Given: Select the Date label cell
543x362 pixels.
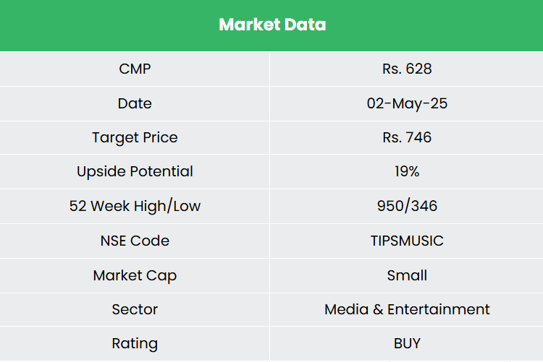Looking at the screenshot, I should [x=135, y=103].
